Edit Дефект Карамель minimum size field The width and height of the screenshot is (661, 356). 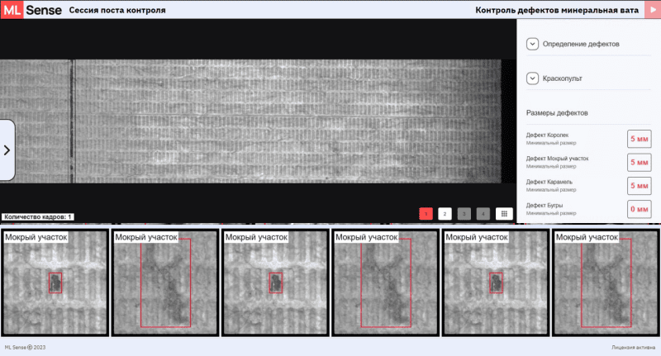639,185
